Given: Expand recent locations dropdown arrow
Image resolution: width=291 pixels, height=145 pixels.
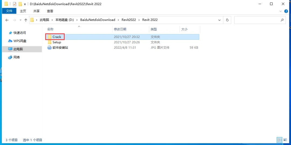Looking at the screenshot, I should (20, 20).
